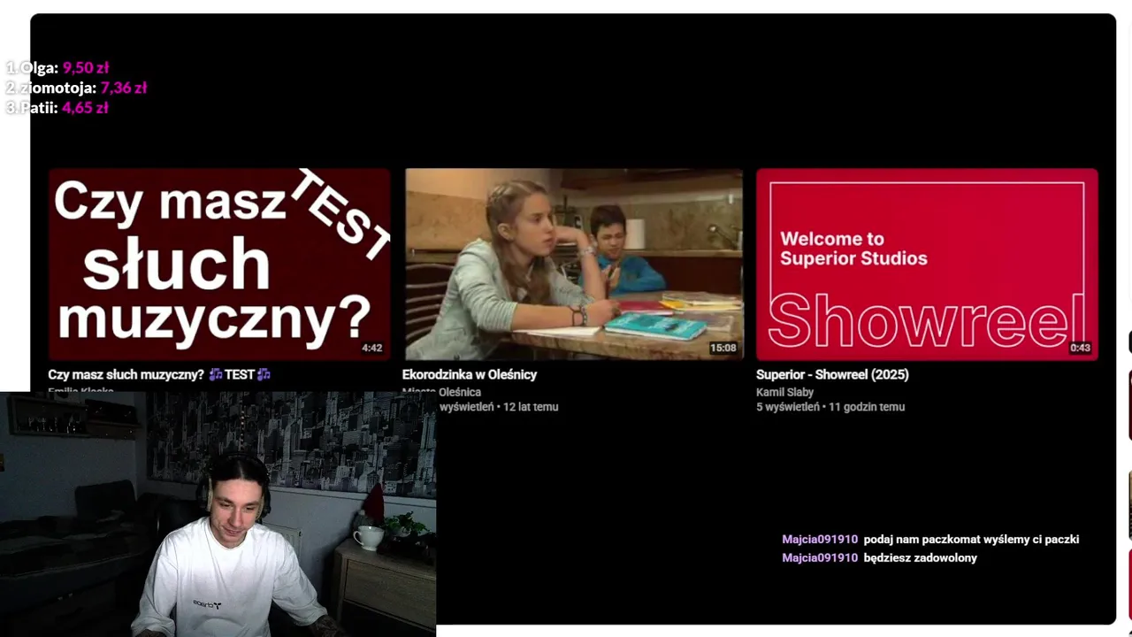The image size is (1132, 637).
Task: Click the '4:42' duration badge
Action: click(371, 349)
